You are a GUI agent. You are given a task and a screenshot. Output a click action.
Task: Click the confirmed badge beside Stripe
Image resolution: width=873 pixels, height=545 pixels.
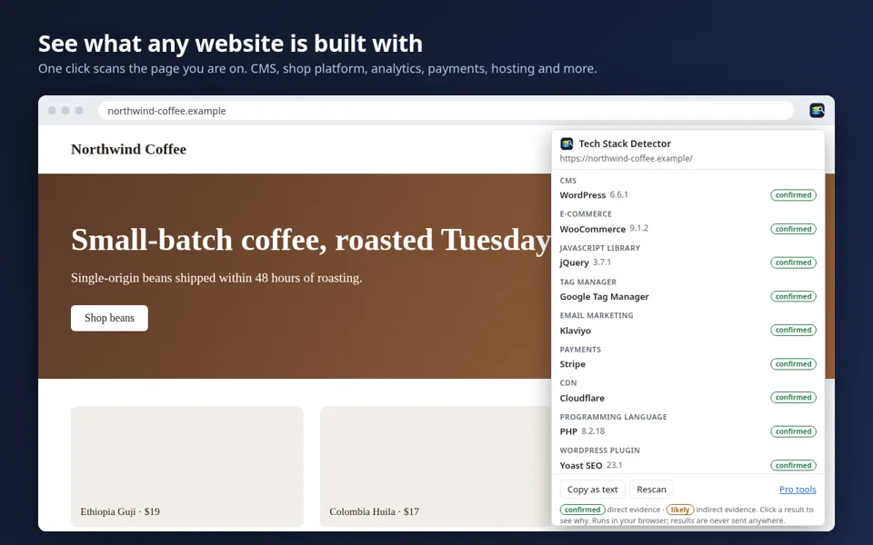tap(793, 364)
